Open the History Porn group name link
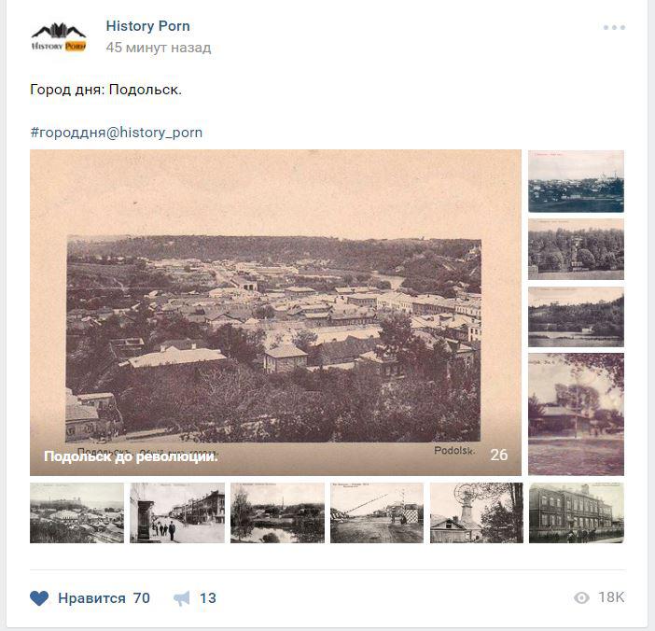The image size is (655, 631). pyautogui.click(x=147, y=26)
